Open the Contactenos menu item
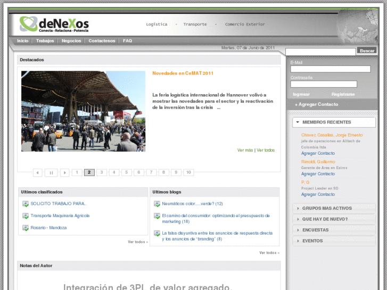 pos(102,41)
